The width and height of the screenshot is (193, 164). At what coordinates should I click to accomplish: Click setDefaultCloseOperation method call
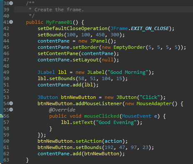coord(73,28)
